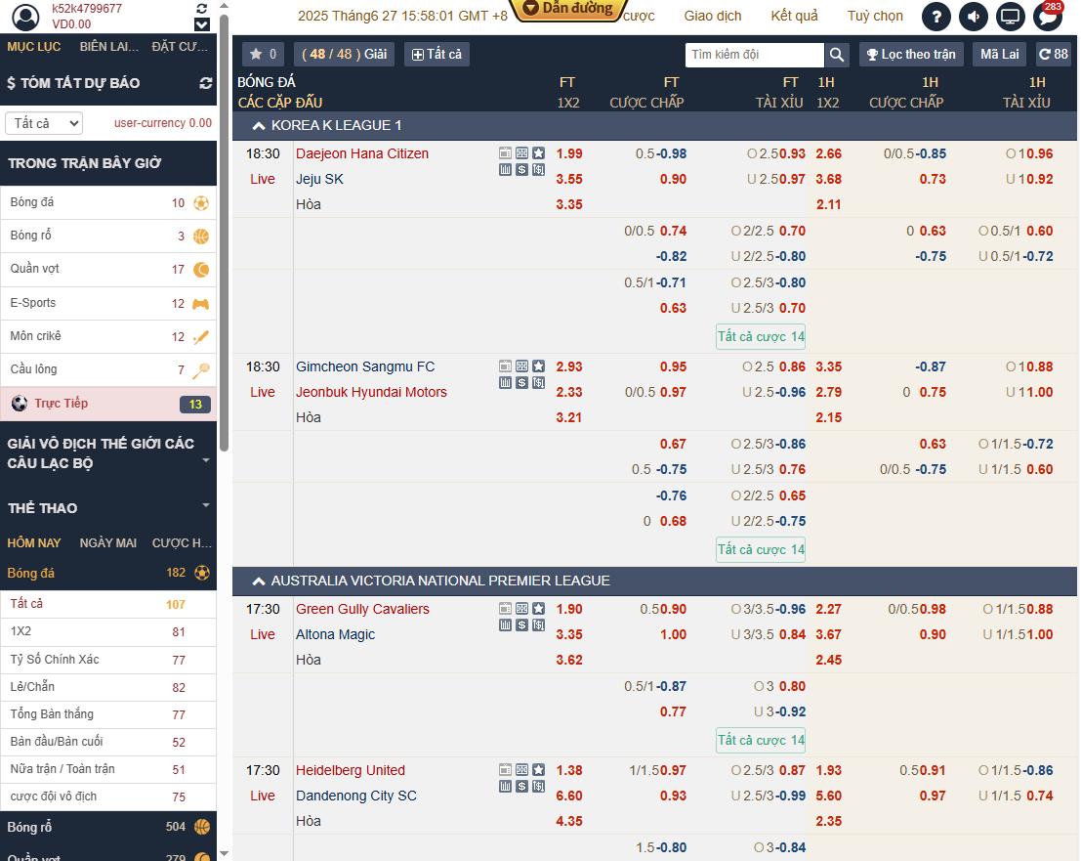Viewport: 1081px width, 861px height.
Task: Favorite the Daejeon Hana Citizen match star
Action: 538,153
